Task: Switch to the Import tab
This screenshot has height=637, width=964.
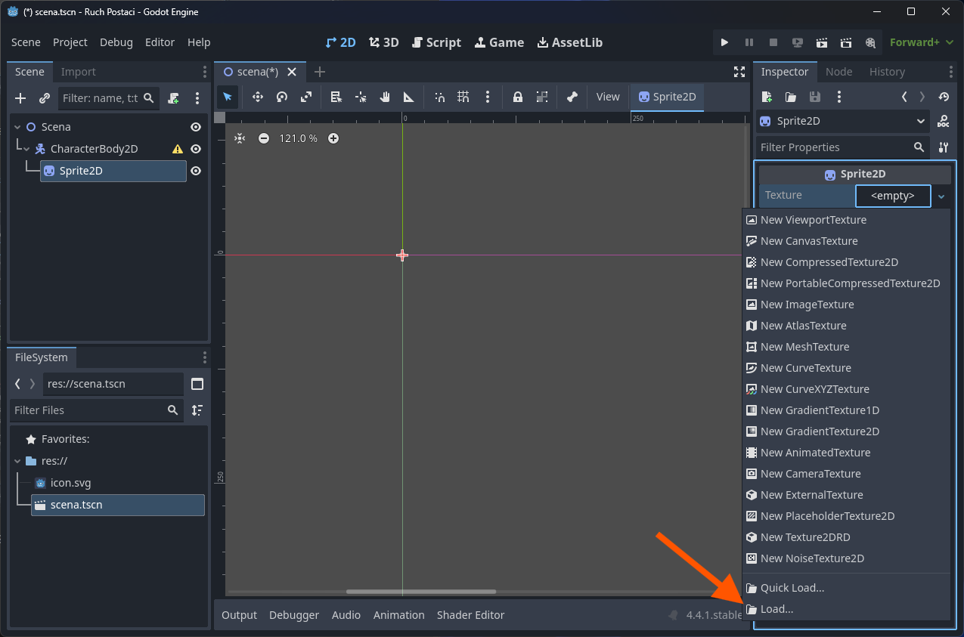Action: click(x=79, y=72)
